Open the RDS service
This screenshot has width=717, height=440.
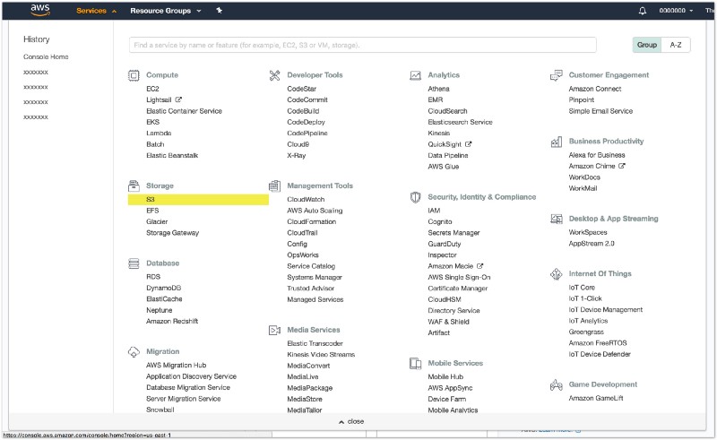point(153,277)
